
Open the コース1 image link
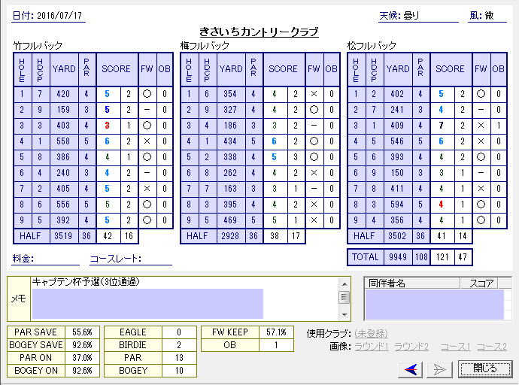[456, 347]
